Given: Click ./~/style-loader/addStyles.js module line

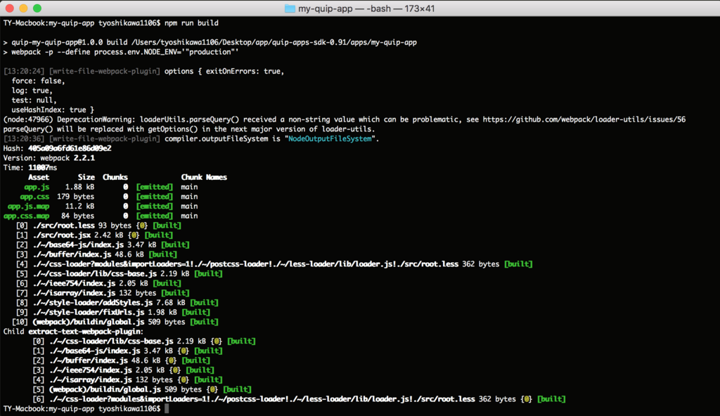Looking at the screenshot, I should [x=117, y=303].
